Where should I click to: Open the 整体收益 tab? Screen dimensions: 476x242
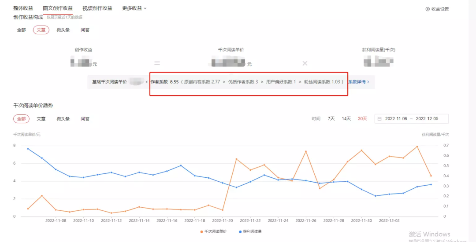(x=23, y=8)
